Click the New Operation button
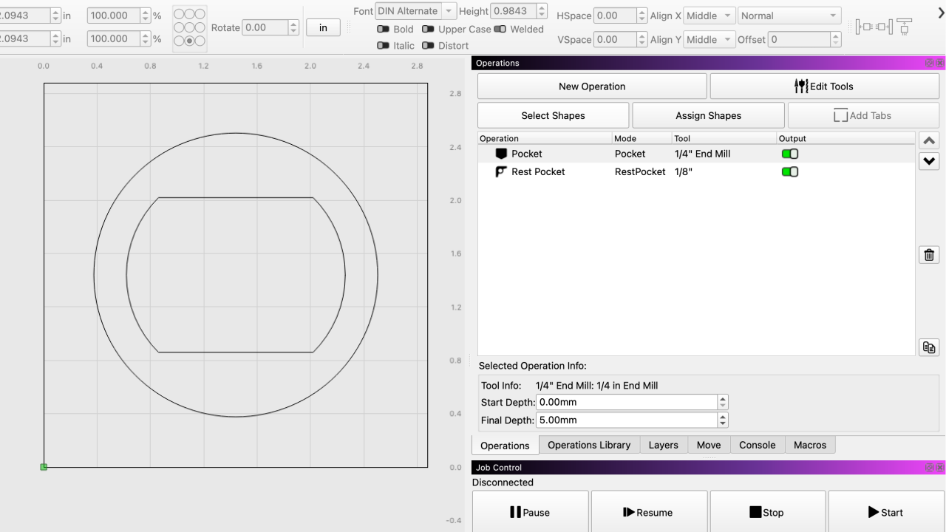 click(592, 86)
